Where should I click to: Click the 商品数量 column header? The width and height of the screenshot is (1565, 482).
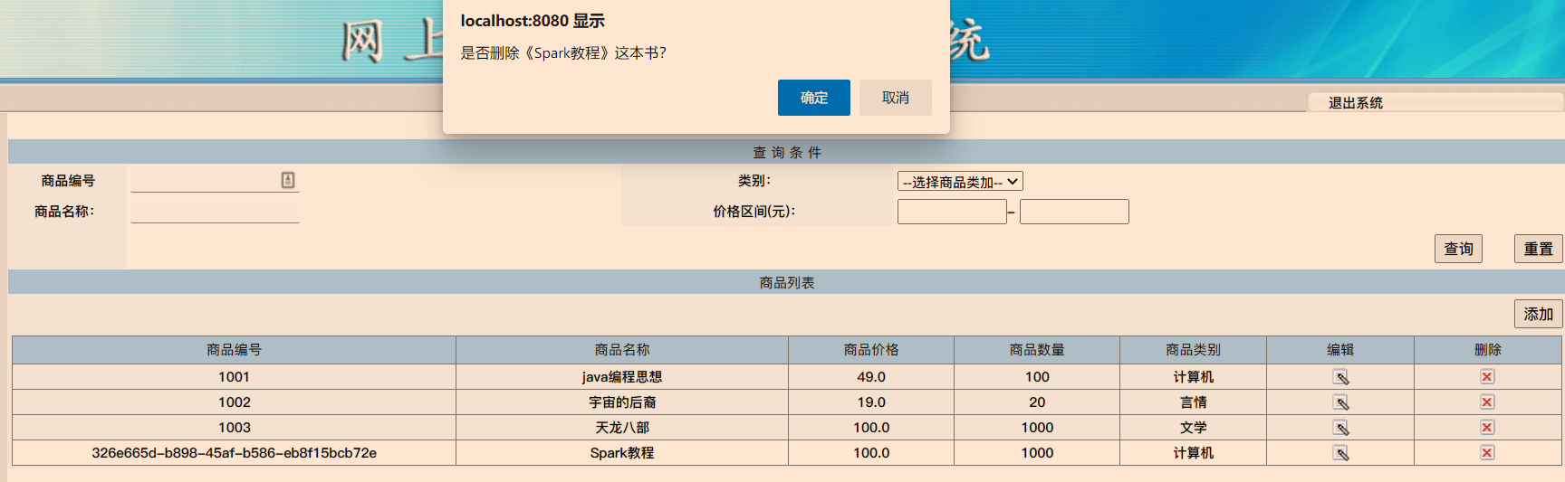pyautogui.click(x=1037, y=350)
